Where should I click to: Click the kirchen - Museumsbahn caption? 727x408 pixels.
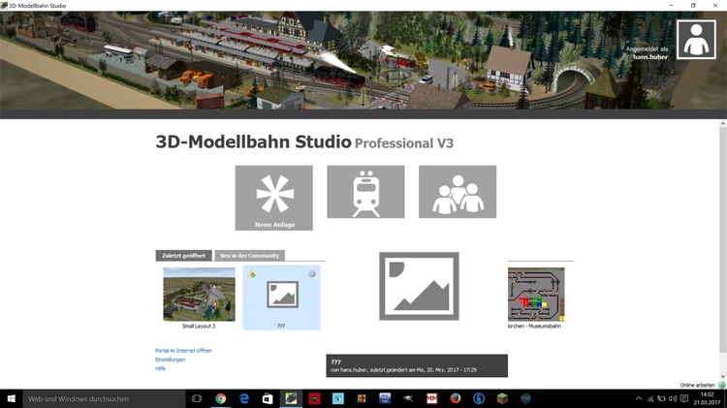(534, 326)
